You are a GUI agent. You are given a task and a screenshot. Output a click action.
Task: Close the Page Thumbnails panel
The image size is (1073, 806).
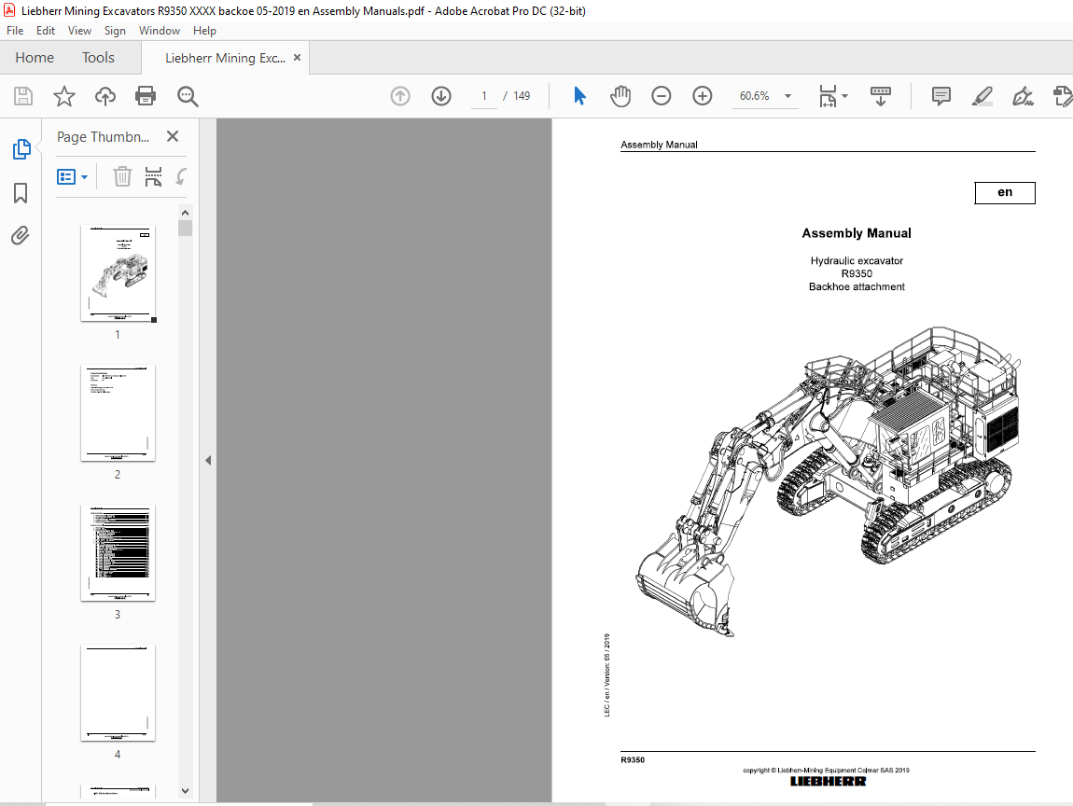point(173,136)
